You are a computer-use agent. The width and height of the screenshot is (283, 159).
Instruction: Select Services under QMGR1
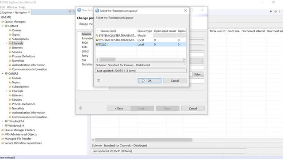[17, 52]
